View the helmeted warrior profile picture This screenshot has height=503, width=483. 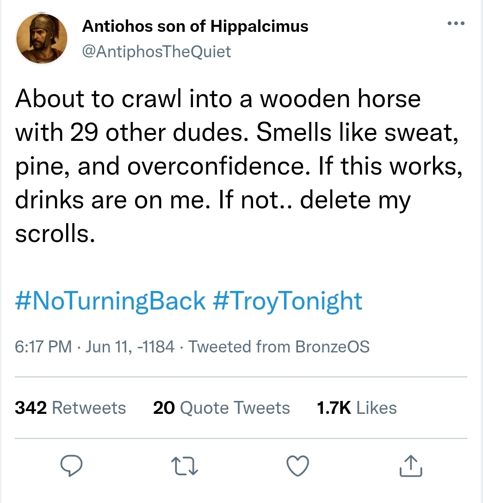[42, 38]
